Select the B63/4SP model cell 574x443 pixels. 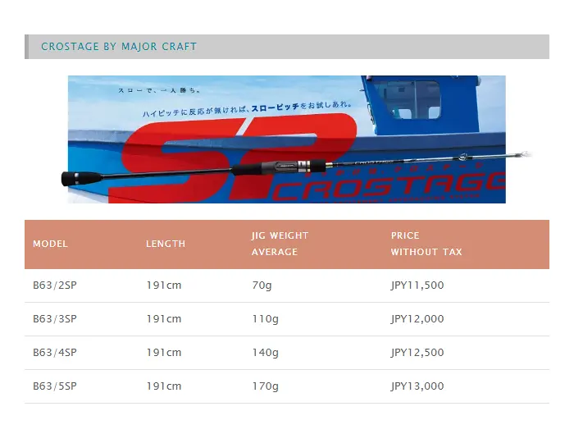click(55, 353)
